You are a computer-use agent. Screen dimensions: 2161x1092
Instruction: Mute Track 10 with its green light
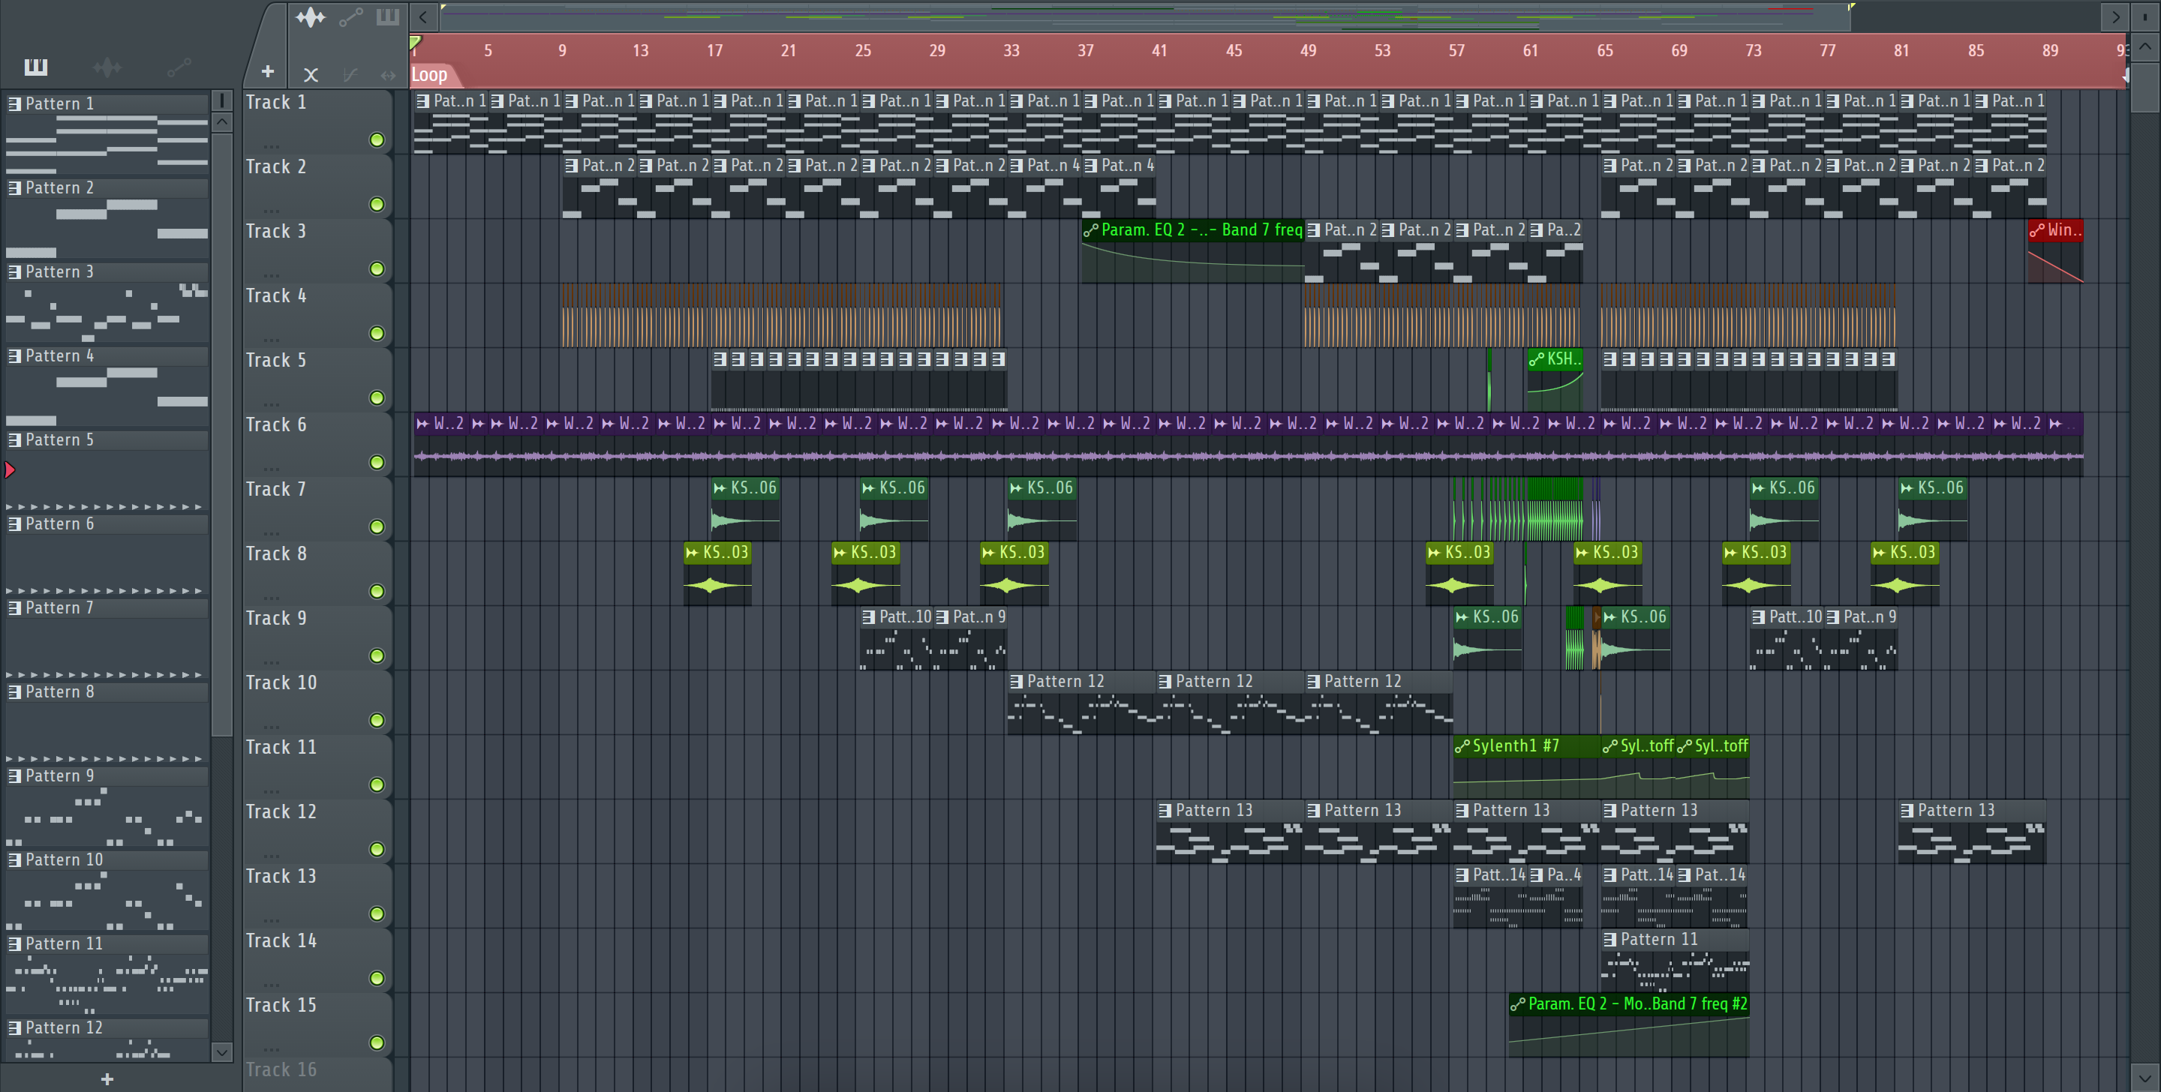pos(377,721)
